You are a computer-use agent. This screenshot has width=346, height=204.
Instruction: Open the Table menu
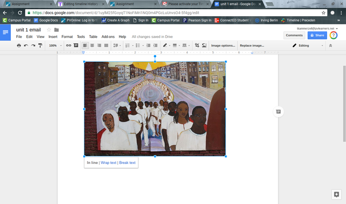coord(93,37)
